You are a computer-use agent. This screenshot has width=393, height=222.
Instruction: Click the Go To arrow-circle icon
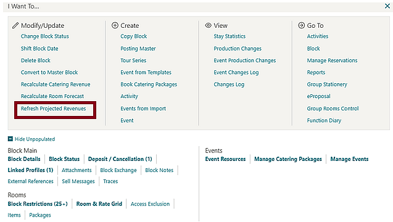(x=302, y=25)
